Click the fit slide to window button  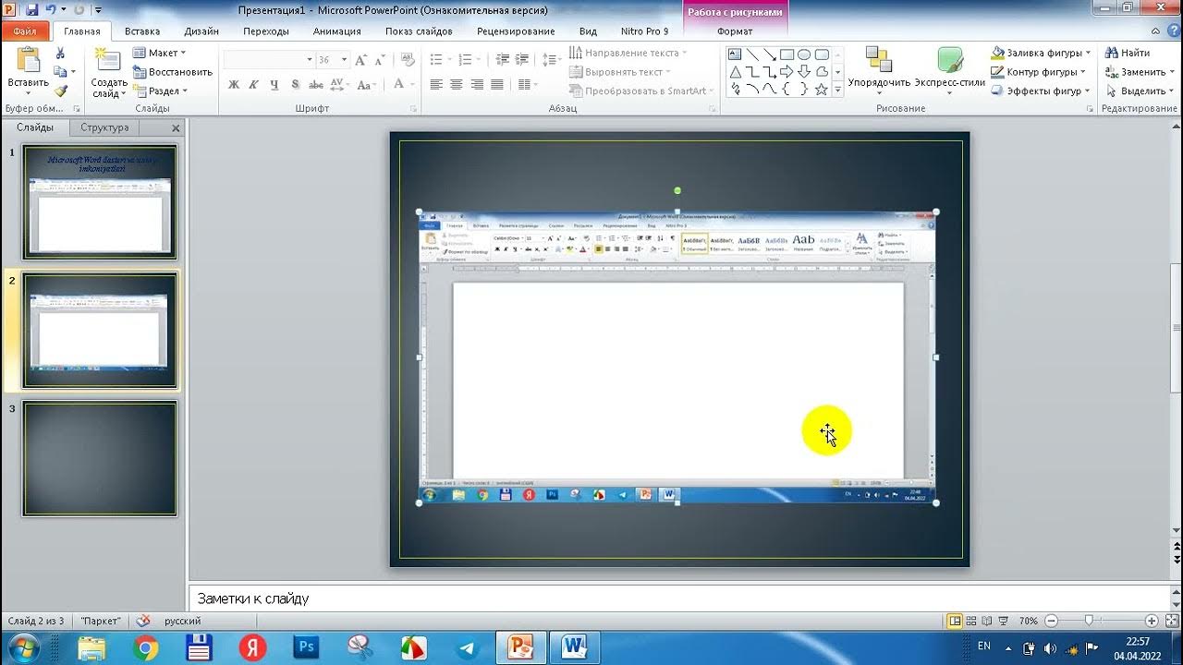[x=1170, y=621]
